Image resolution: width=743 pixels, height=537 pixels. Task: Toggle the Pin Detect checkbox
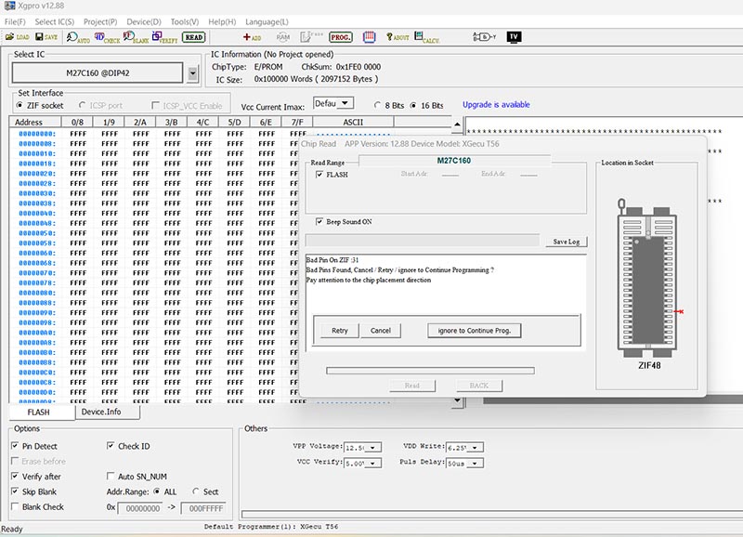[x=16, y=447]
